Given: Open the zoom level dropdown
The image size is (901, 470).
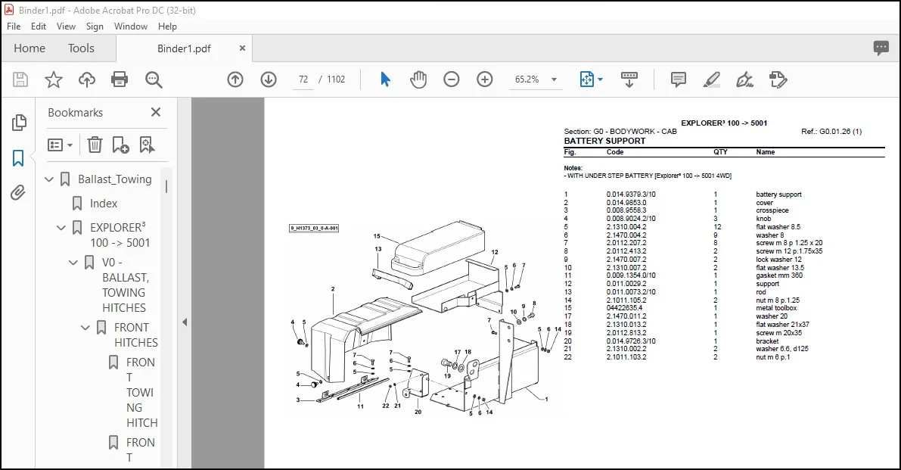Looking at the screenshot, I should [554, 79].
